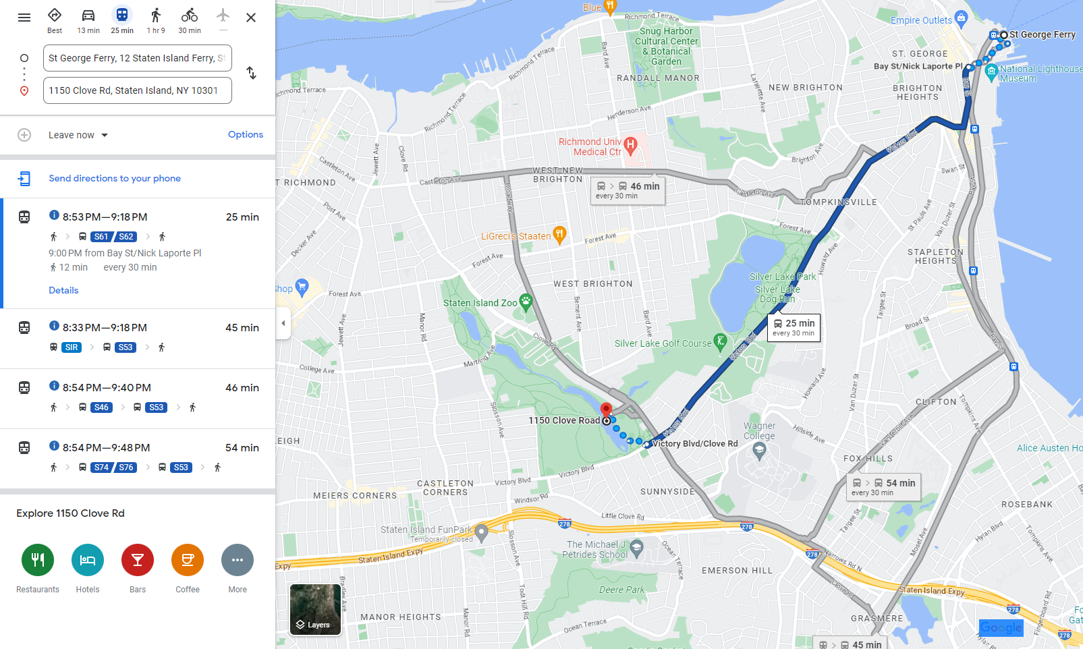Click Coffee explore icon
The width and height of the screenshot is (1083, 649).
[x=188, y=560]
